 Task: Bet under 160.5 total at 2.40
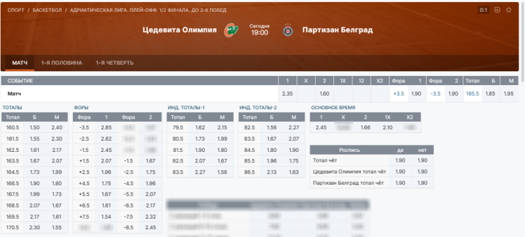point(57,128)
